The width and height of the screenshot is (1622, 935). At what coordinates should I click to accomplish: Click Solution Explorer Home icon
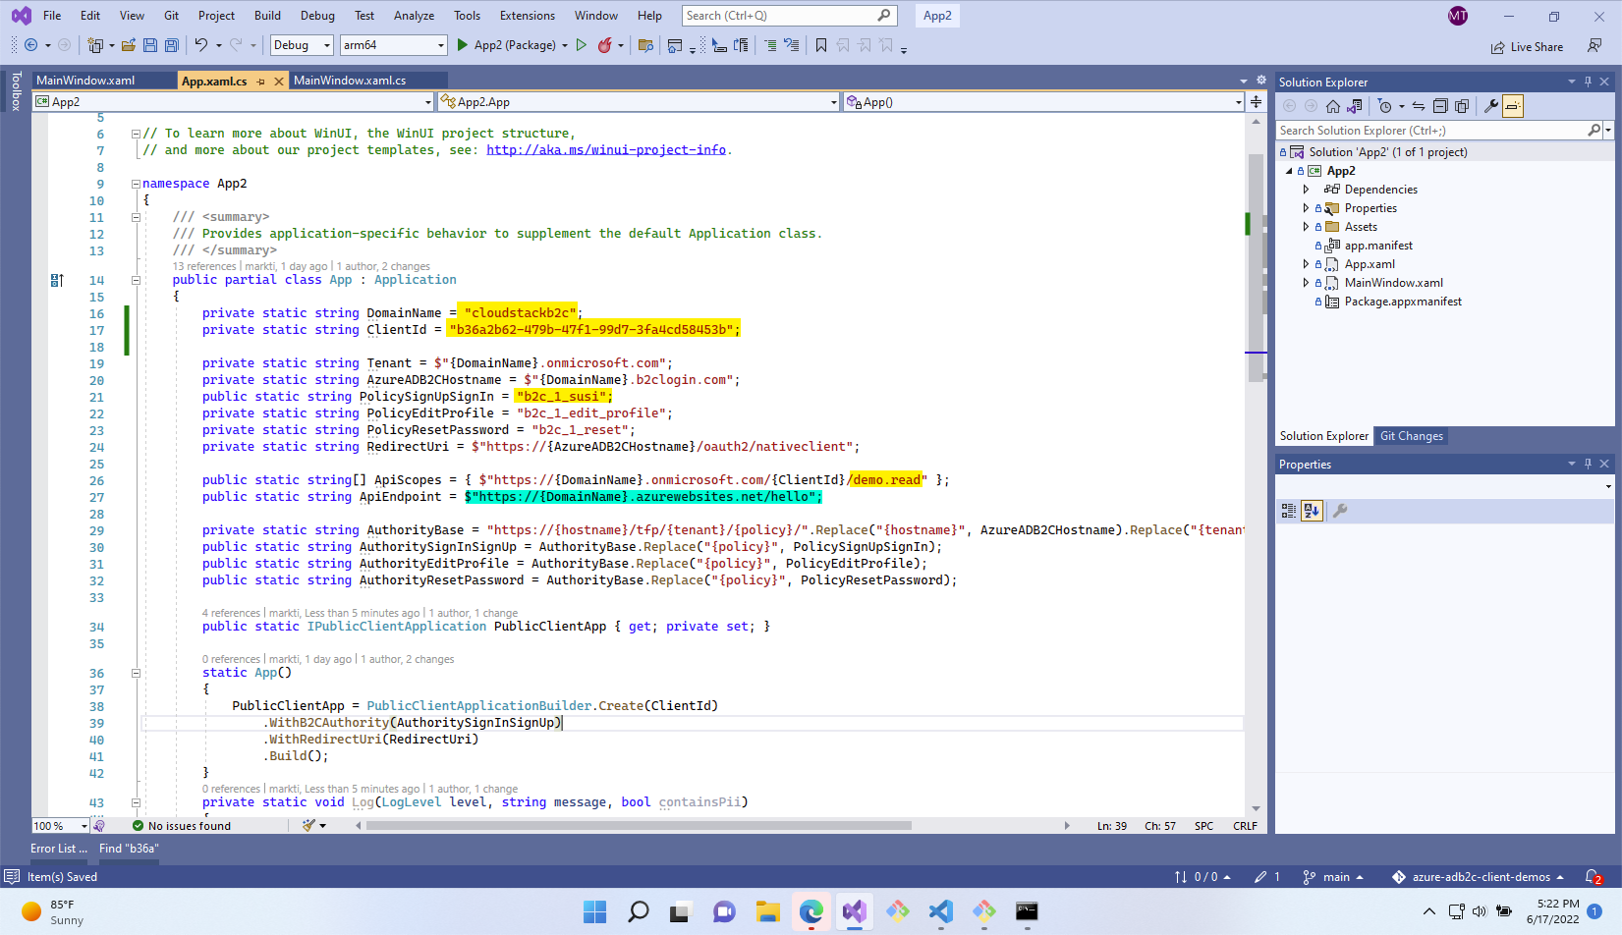pyautogui.click(x=1332, y=106)
